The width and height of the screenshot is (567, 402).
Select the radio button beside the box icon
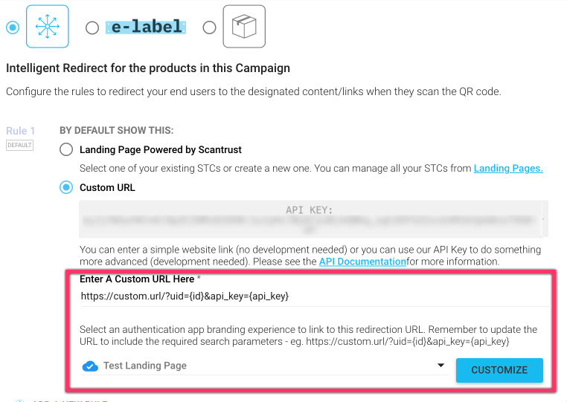(209, 27)
